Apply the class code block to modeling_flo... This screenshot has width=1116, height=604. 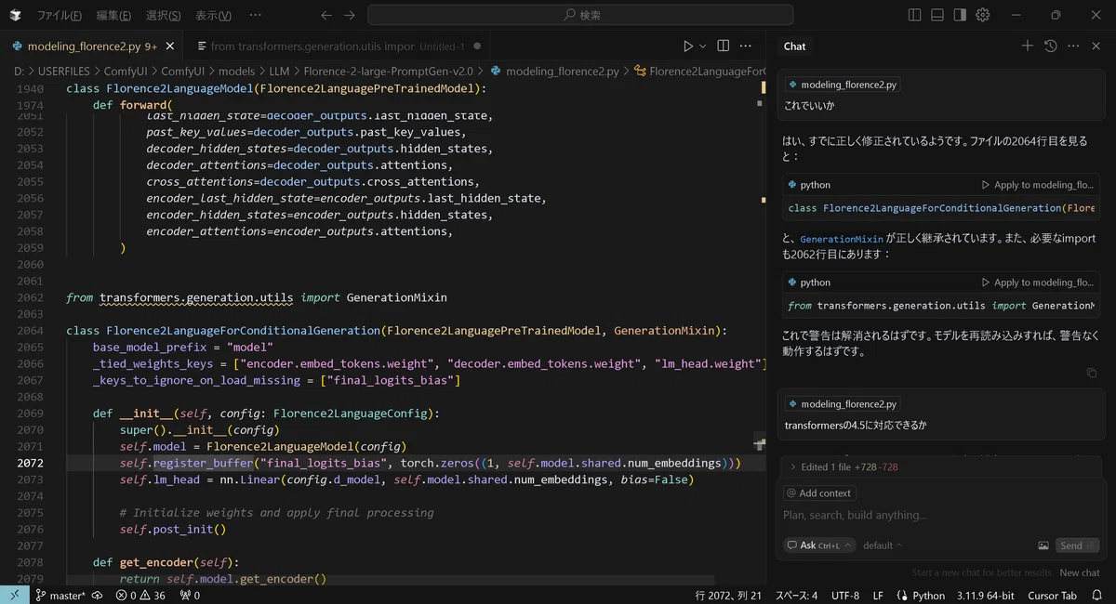(1037, 185)
